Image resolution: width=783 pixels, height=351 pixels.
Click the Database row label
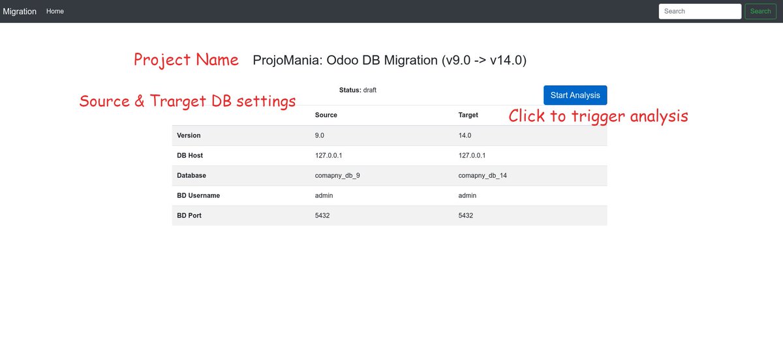coord(191,176)
